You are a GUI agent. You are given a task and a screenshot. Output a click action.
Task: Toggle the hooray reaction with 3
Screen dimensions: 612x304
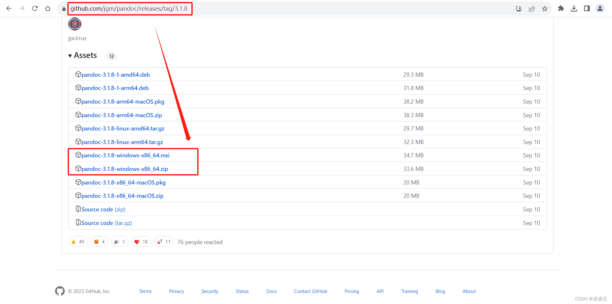120,242
